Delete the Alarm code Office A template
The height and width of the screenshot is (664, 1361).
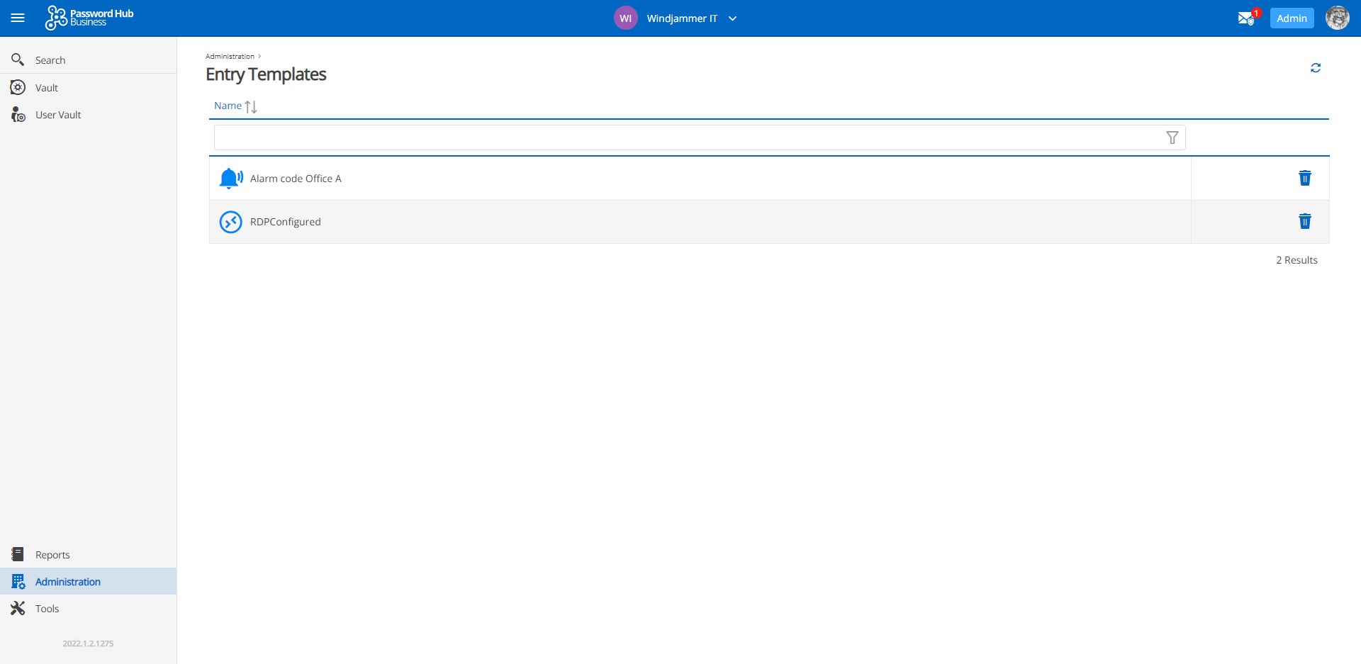tap(1305, 178)
